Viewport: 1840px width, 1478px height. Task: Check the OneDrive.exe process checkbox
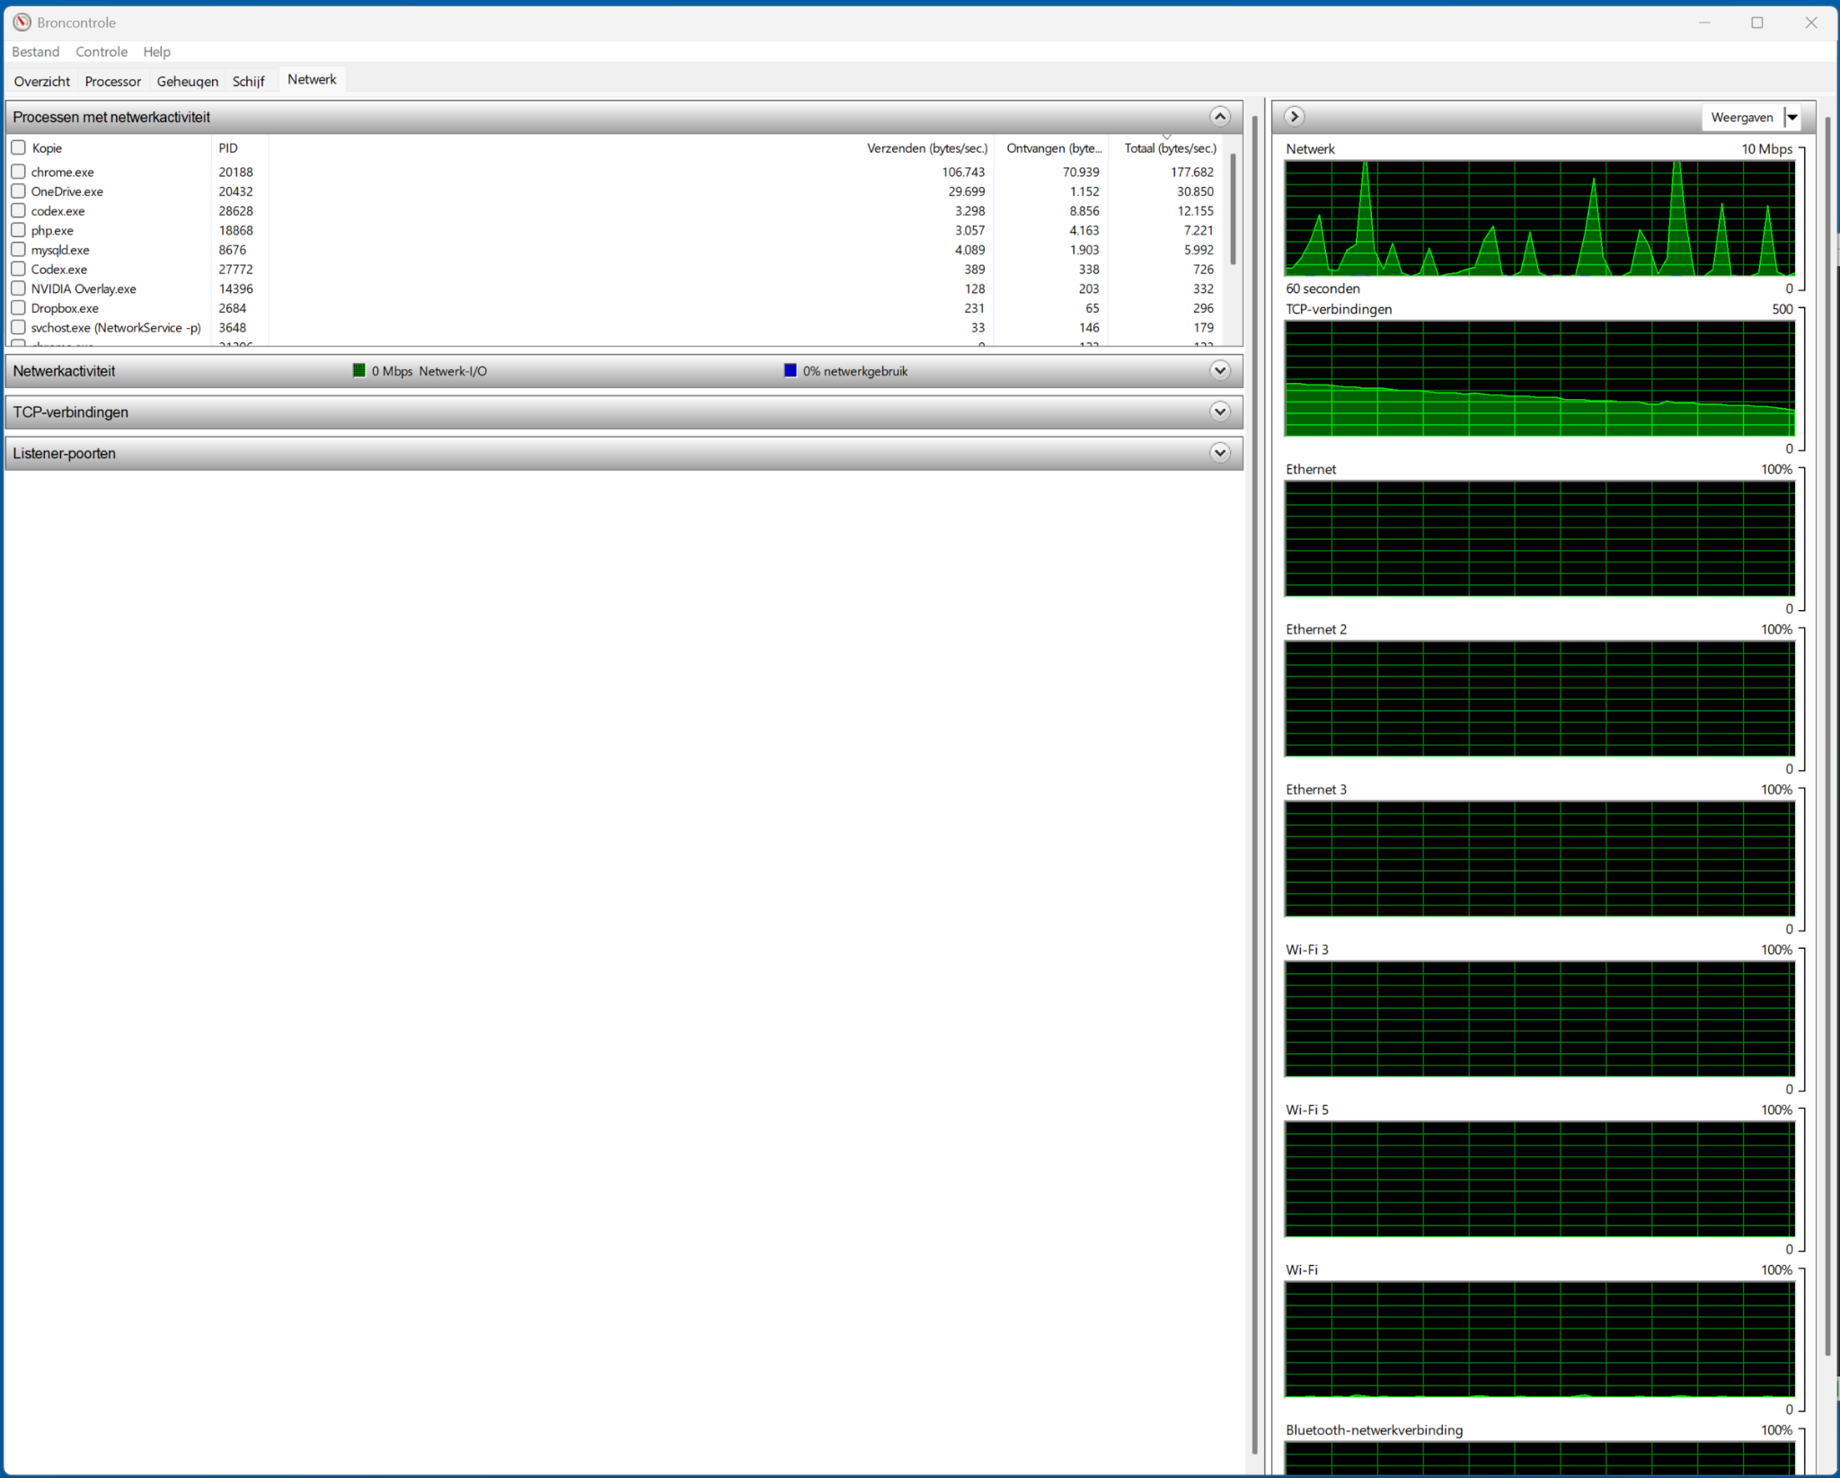tap(18, 191)
